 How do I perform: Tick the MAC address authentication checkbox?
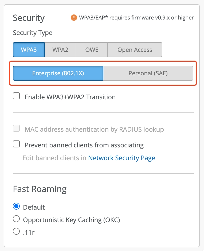(x=17, y=129)
